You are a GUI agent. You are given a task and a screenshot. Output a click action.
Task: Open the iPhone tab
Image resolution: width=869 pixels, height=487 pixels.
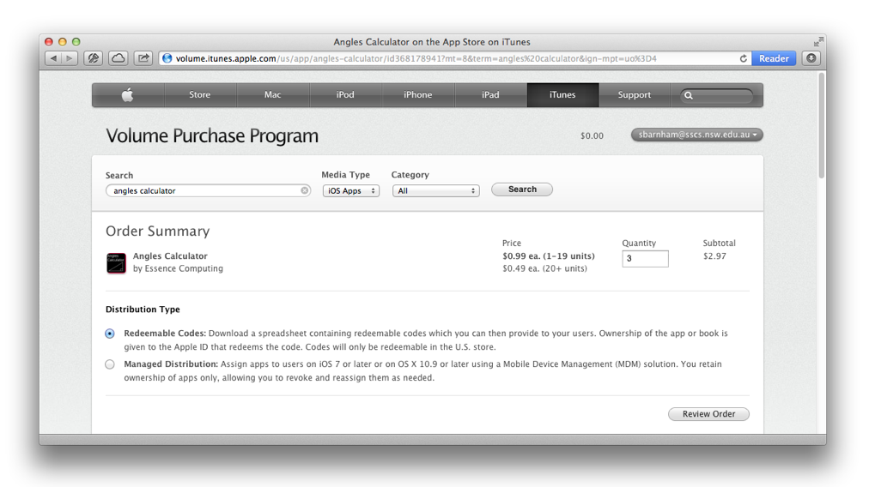(x=418, y=95)
